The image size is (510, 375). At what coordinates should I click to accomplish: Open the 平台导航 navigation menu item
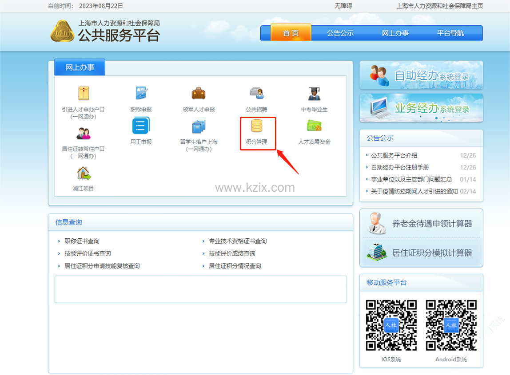[450, 33]
